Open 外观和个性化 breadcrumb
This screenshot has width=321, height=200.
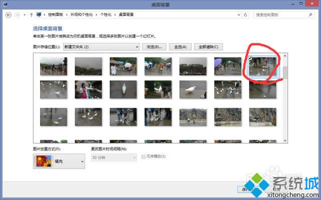click(81, 14)
